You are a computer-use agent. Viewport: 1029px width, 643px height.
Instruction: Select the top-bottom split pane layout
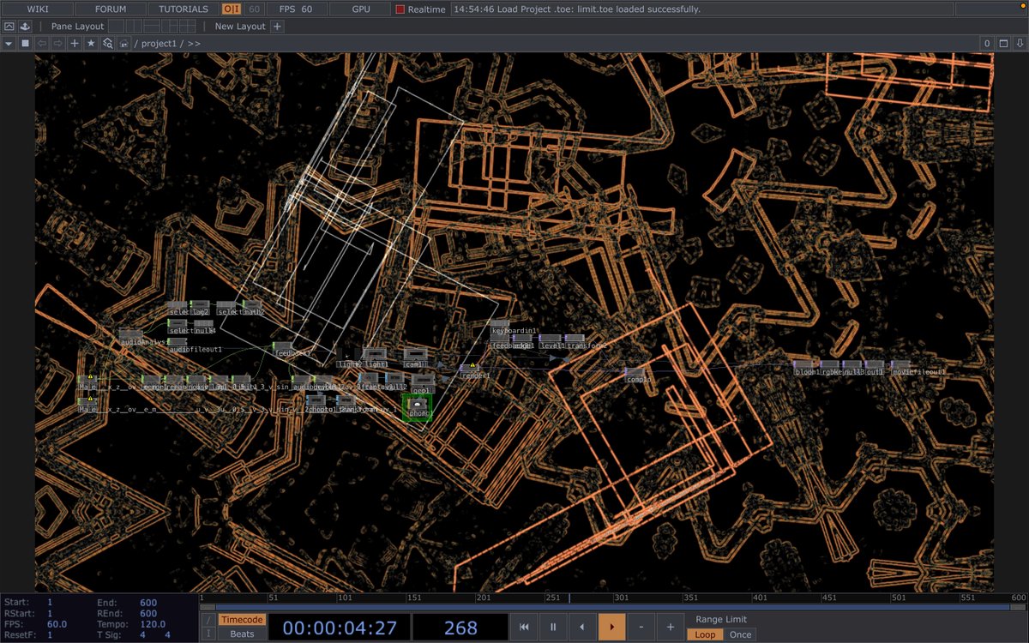click(151, 27)
